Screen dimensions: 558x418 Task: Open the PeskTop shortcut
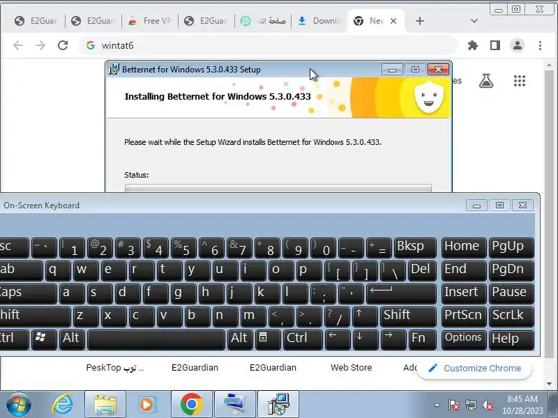[115, 368]
